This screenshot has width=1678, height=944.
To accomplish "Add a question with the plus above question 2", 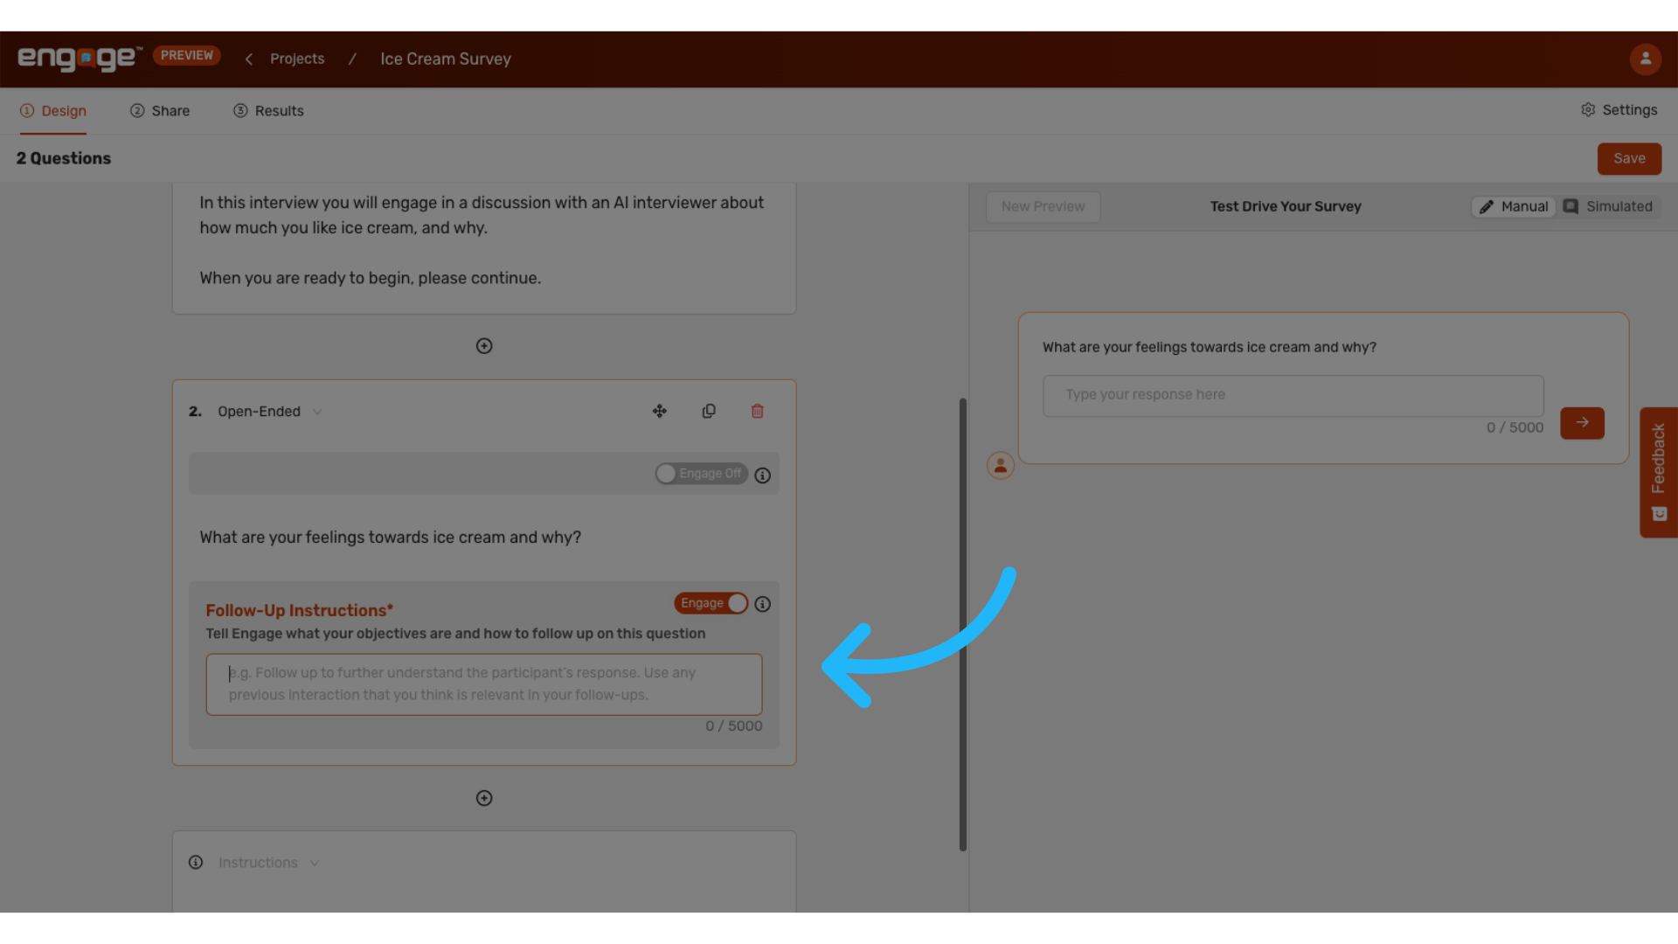I will click(x=484, y=346).
